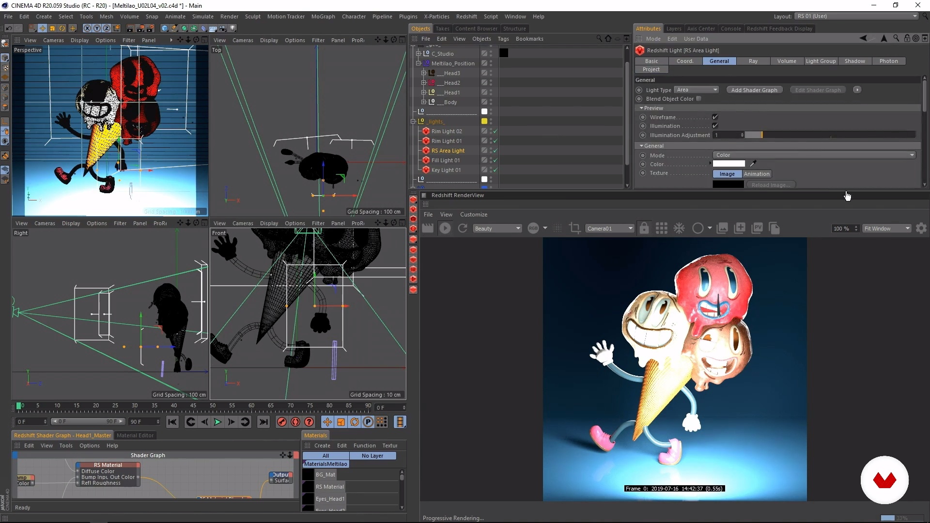Click the Undo arrow in the top toolbar
Viewport: 930px width, 523px height.
point(9,28)
